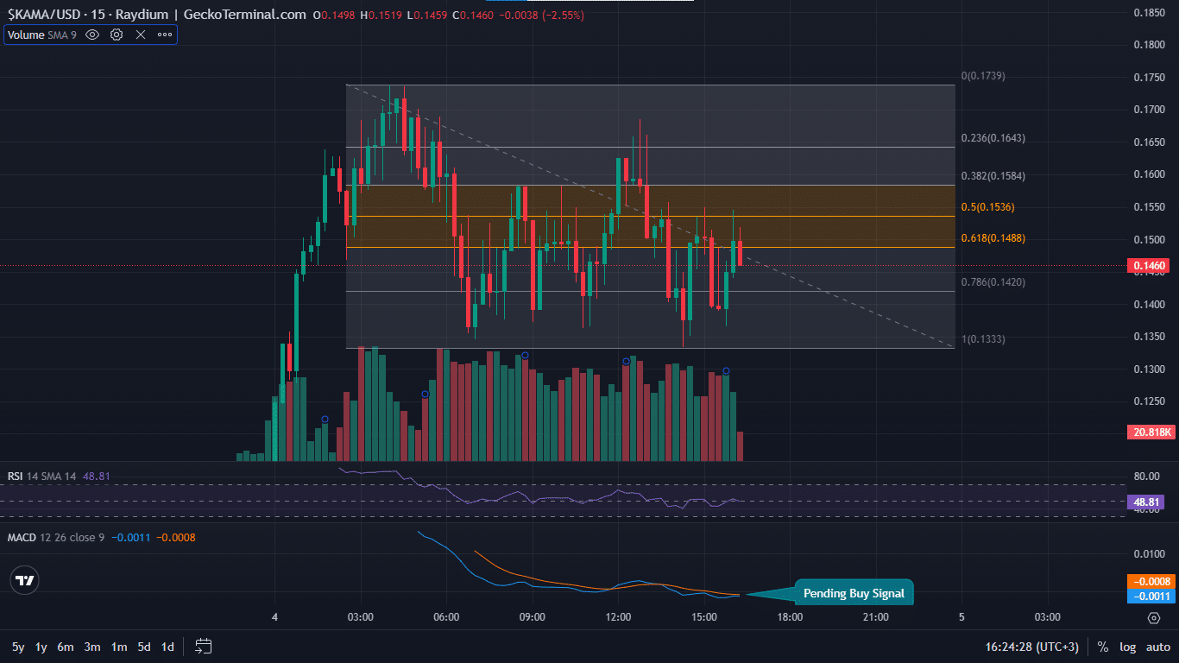Select Fibonacci level 0.5(0.1536) label
The height and width of the screenshot is (663, 1179).
pyautogui.click(x=987, y=206)
